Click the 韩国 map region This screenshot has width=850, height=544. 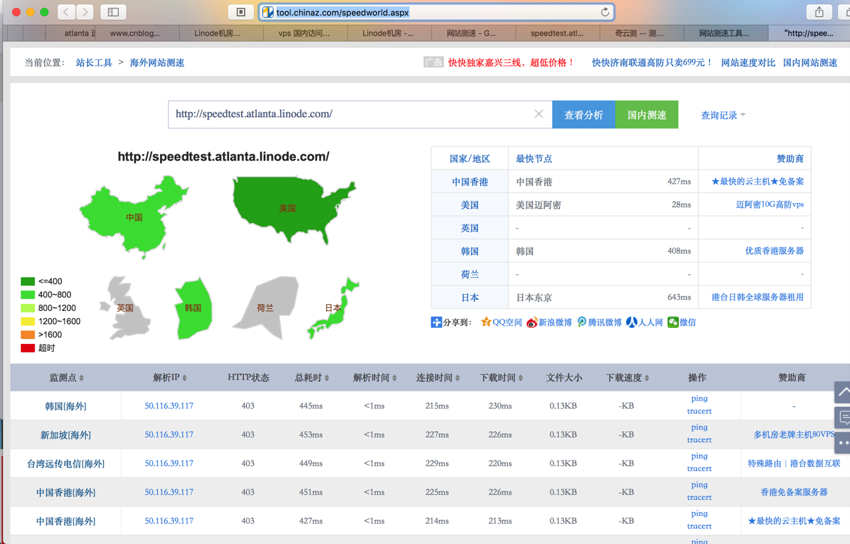pyautogui.click(x=193, y=308)
